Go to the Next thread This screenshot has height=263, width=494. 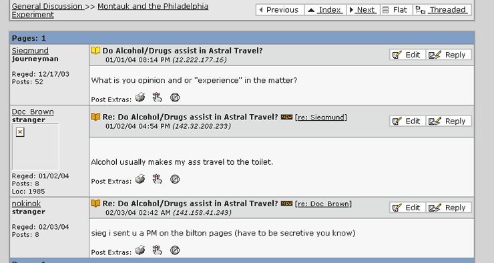pyautogui.click(x=363, y=10)
